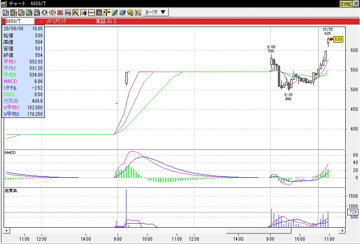This screenshot has height=244, width=360.
Task: Toggle the log scale button
Action: point(68,12)
